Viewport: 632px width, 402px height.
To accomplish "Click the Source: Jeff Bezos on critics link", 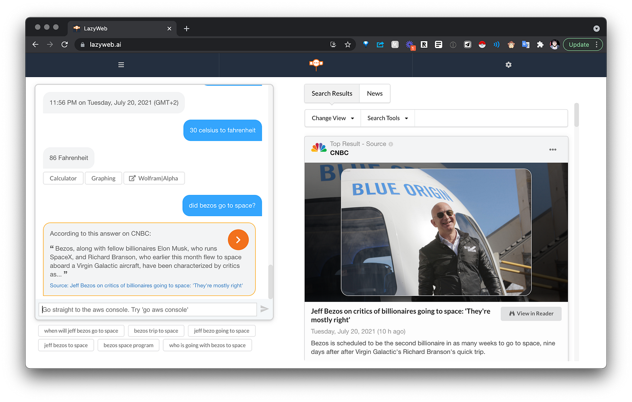I will click(146, 285).
